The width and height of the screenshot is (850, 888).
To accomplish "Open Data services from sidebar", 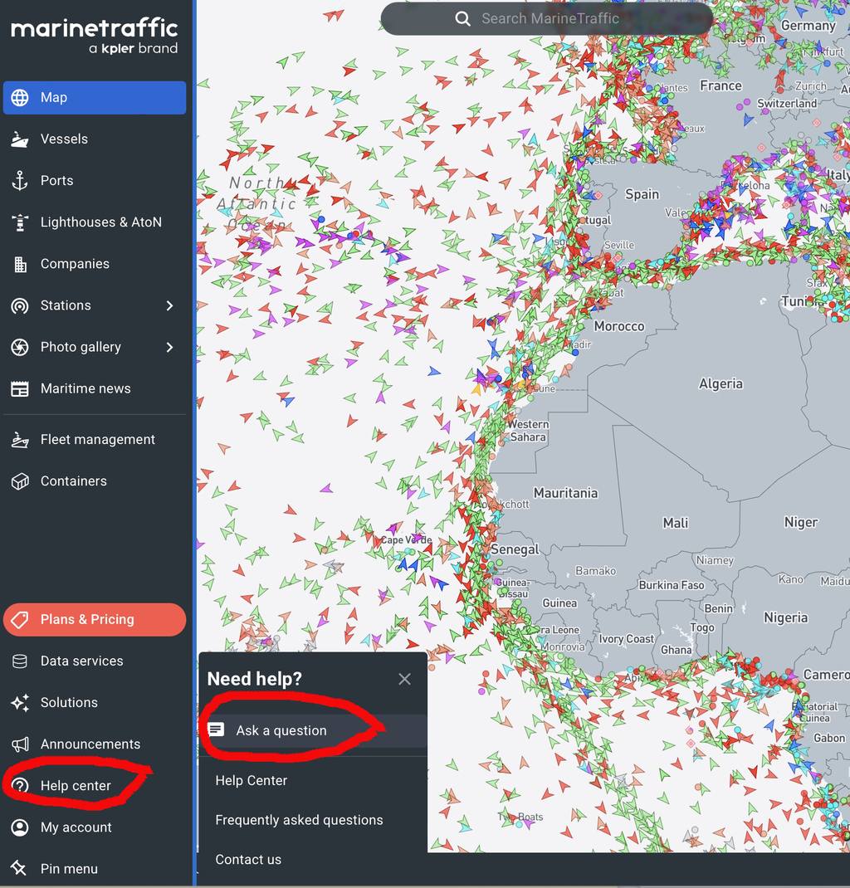I will pyautogui.click(x=81, y=661).
